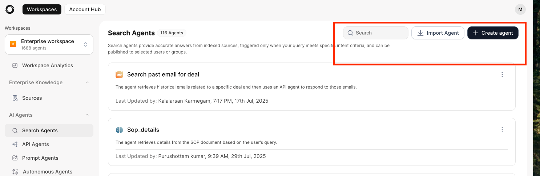Image resolution: width=540 pixels, height=176 pixels.
Task: Click the Sources document-search icon
Action: pyautogui.click(x=15, y=98)
